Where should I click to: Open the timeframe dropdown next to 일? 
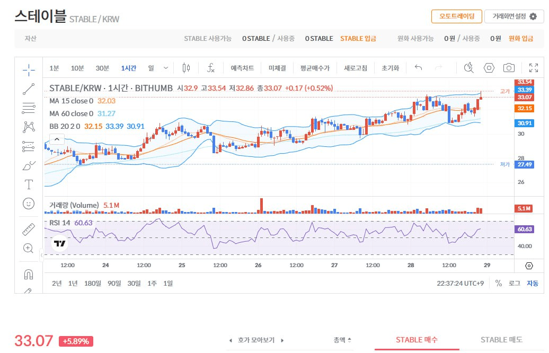pos(166,68)
